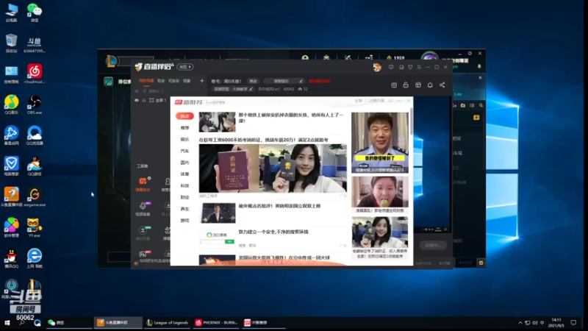Launch the wegame.exe desktop shortcut
Viewport: 588px width, 331px height.
point(35,197)
